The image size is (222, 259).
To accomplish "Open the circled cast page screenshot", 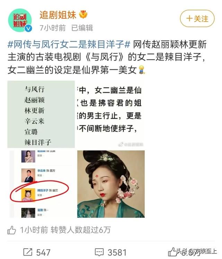I will tap(41, 184).
